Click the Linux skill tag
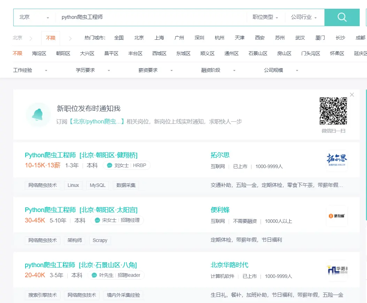 (73, 185)
